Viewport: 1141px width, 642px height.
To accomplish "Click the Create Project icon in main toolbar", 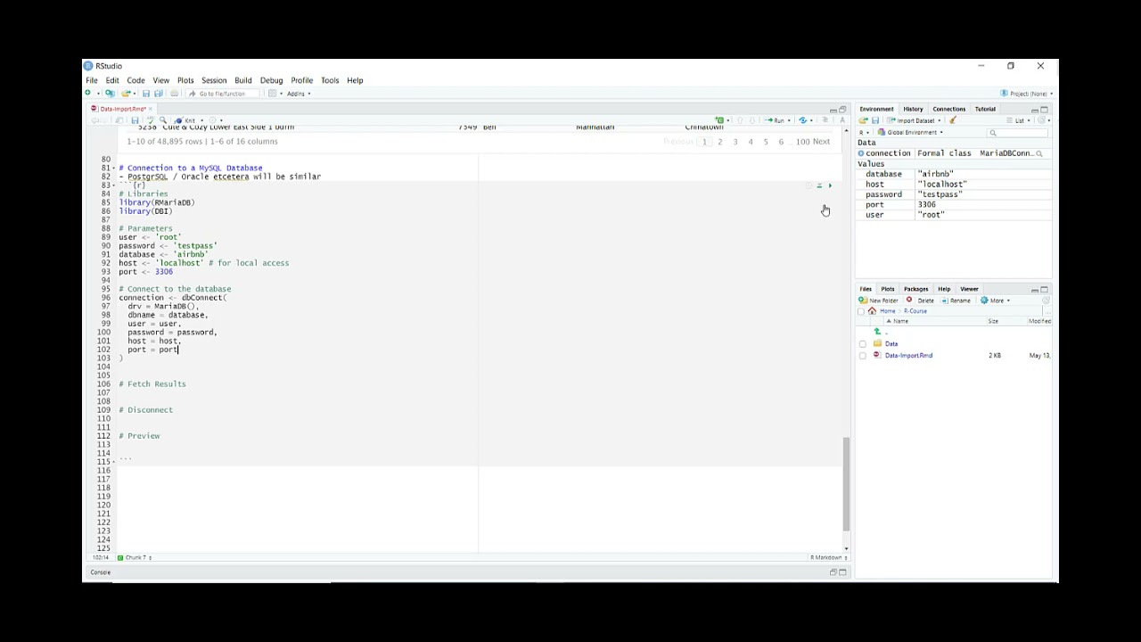I will pyautogui.click(x=111, y=93).
